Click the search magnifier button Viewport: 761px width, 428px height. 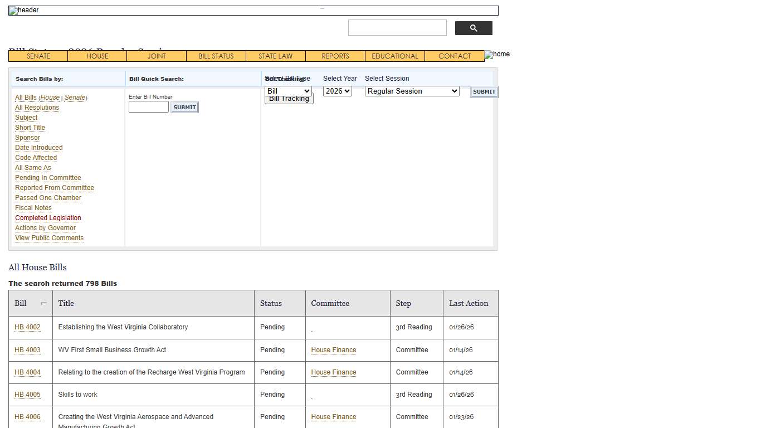474,28
